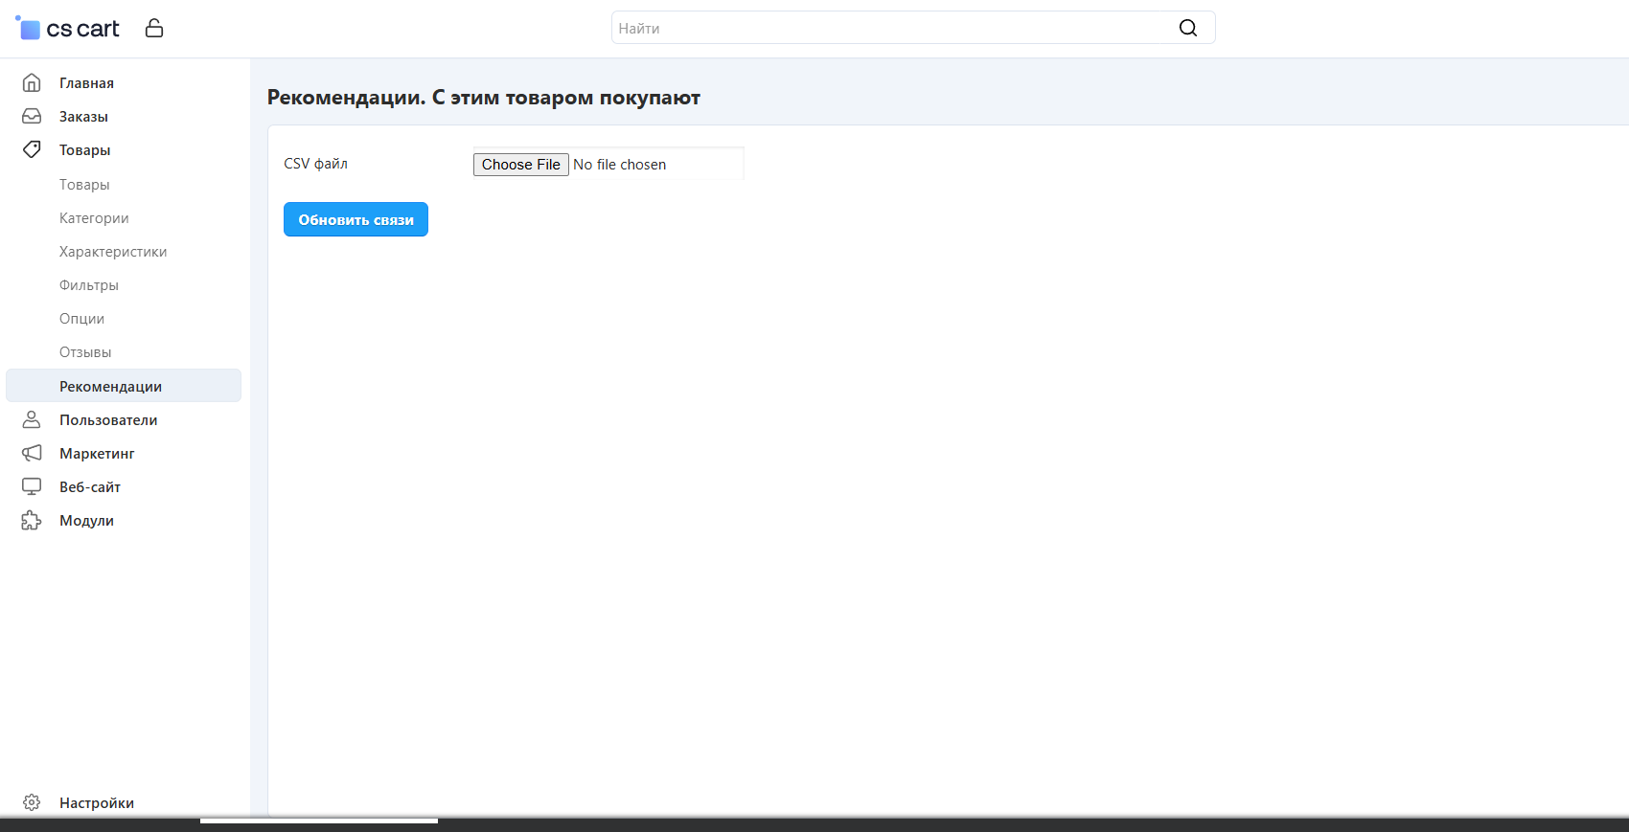This screenshot has width=1629, height=832.
Task: Click the padlock icon beside the logo
Action: 154,28
